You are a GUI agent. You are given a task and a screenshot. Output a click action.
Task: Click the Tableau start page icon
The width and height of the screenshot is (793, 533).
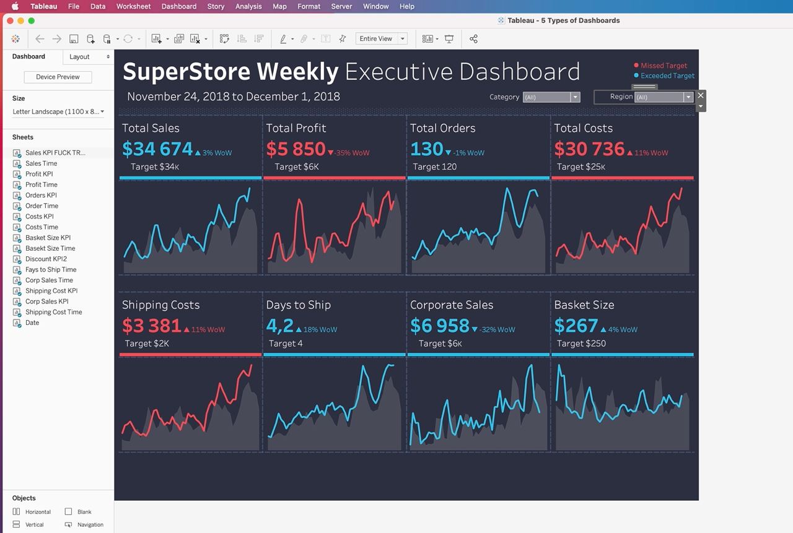15,38
